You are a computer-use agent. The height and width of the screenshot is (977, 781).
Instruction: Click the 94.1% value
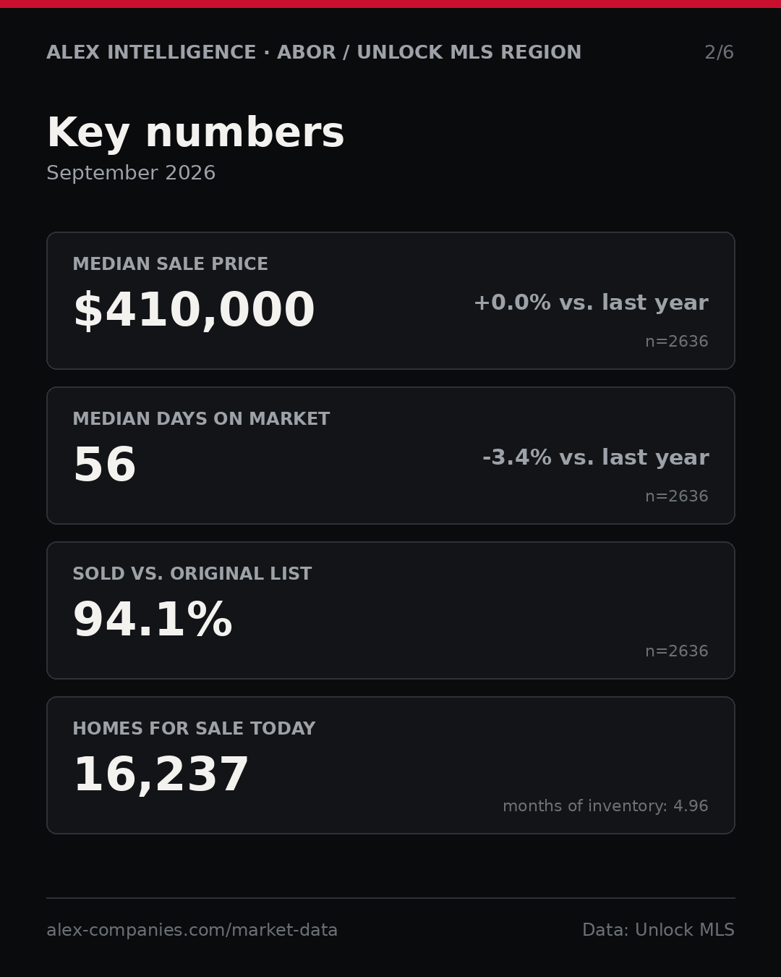coord(153,620)
